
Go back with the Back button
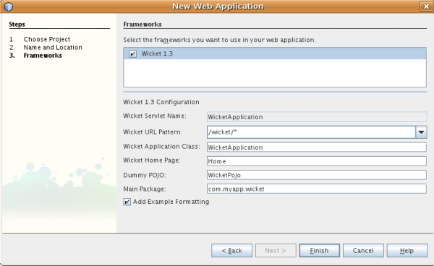pos(232,251)
